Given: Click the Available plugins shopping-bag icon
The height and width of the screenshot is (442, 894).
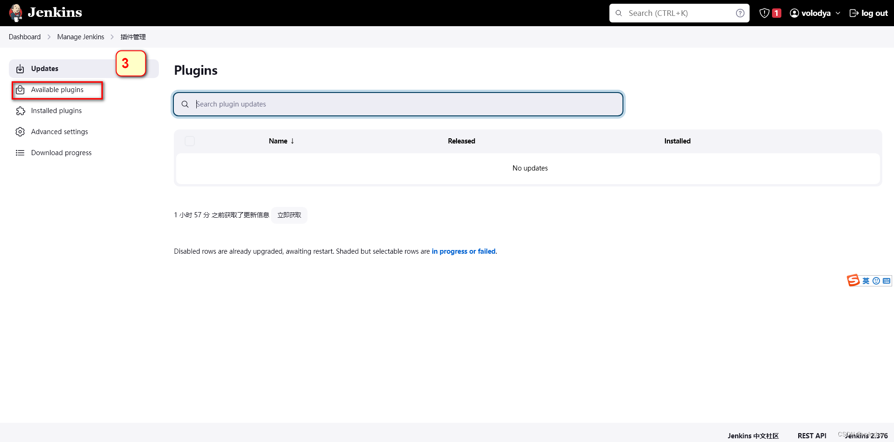Looking at the screenshot, I should pyautogui.click(x=20, y=90).
